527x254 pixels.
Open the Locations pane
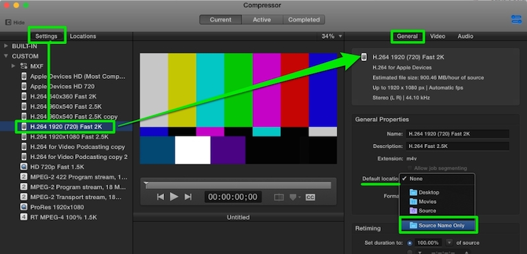[x=83, y=36]
